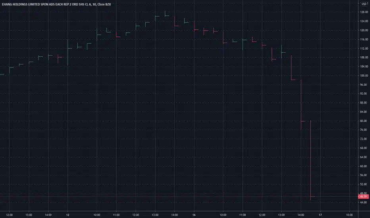Click the bold 12 date label on time axis
This screenshot has width=370, height=218.
coord(68,215)
